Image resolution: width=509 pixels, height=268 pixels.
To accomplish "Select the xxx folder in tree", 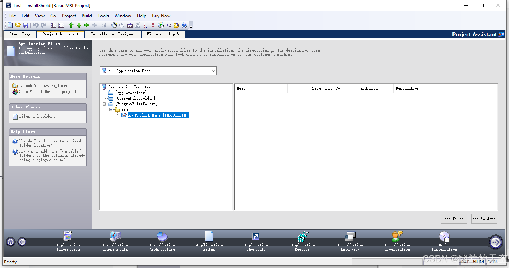I will click(x=125, y=110).
